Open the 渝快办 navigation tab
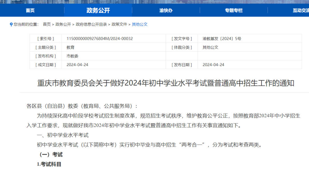This screenshot has width=309, height=170. 166,11
